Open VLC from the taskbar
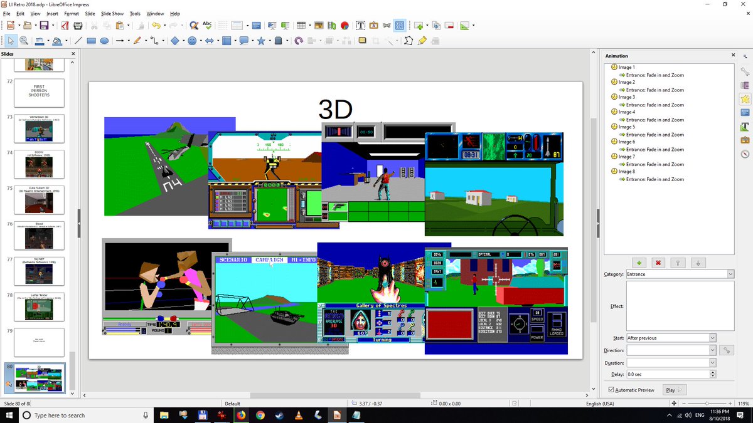Viewport: 753px width, 423px height. [x=298, y=415]
